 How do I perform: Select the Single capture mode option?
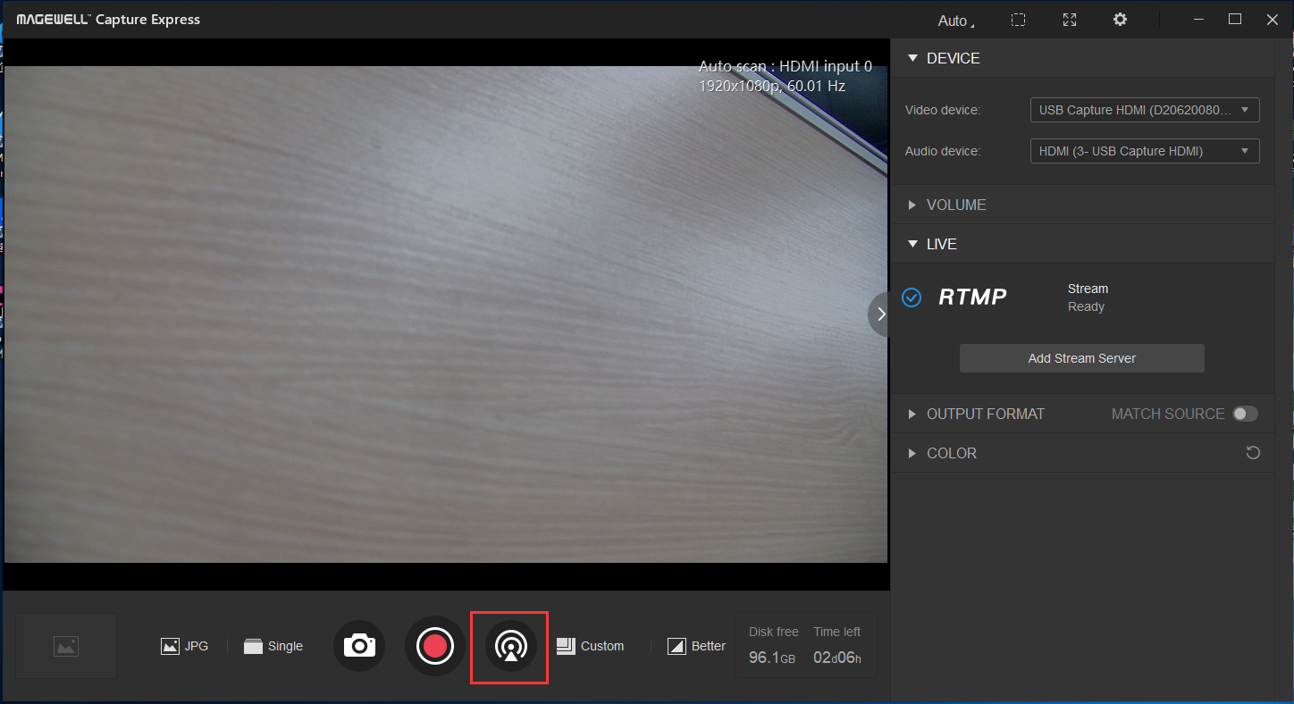pos(273,646)
